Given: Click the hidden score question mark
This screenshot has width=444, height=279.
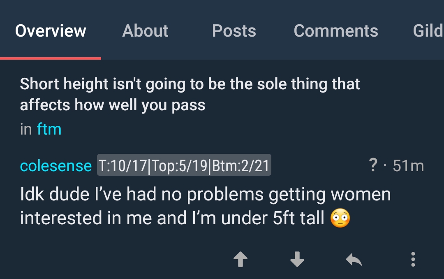Looking at the screenshot, I should 373,165.
